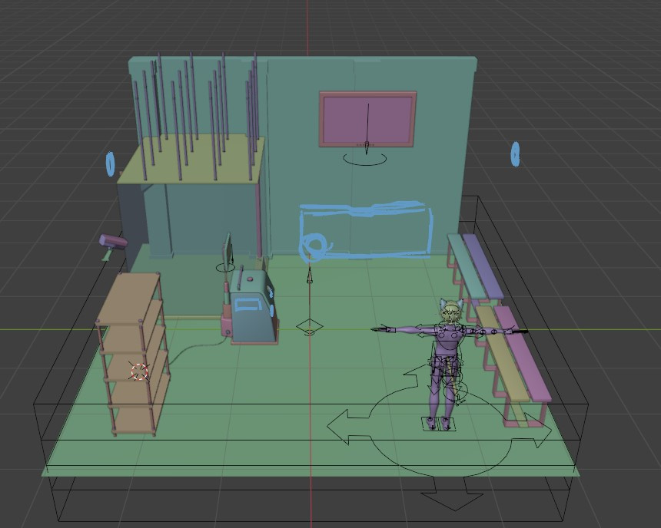Select the teal generator machine
This screenshot has height=528, width=661.
[x=251, y=306]
